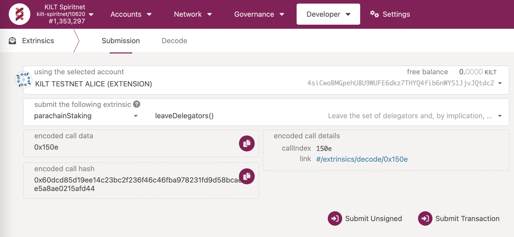Click the KILT Spiritnet chain logo
This screenshot has height=237, width=514.
coord(20,14)
